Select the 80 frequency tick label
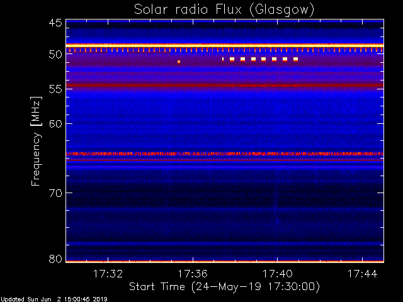The height and width of the screenshot is (302, 403). 55,259
